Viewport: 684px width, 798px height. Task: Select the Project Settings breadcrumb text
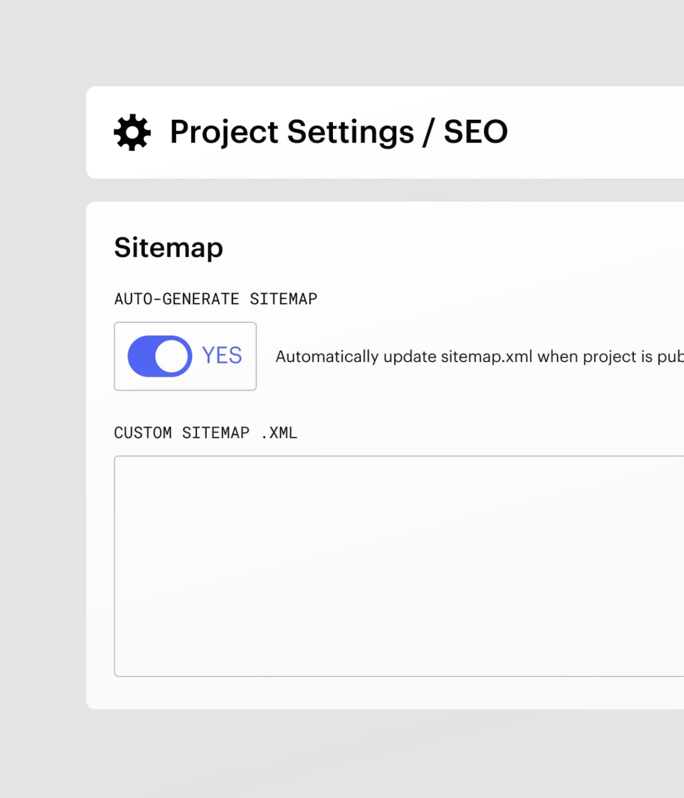click(x=292, y=132)
